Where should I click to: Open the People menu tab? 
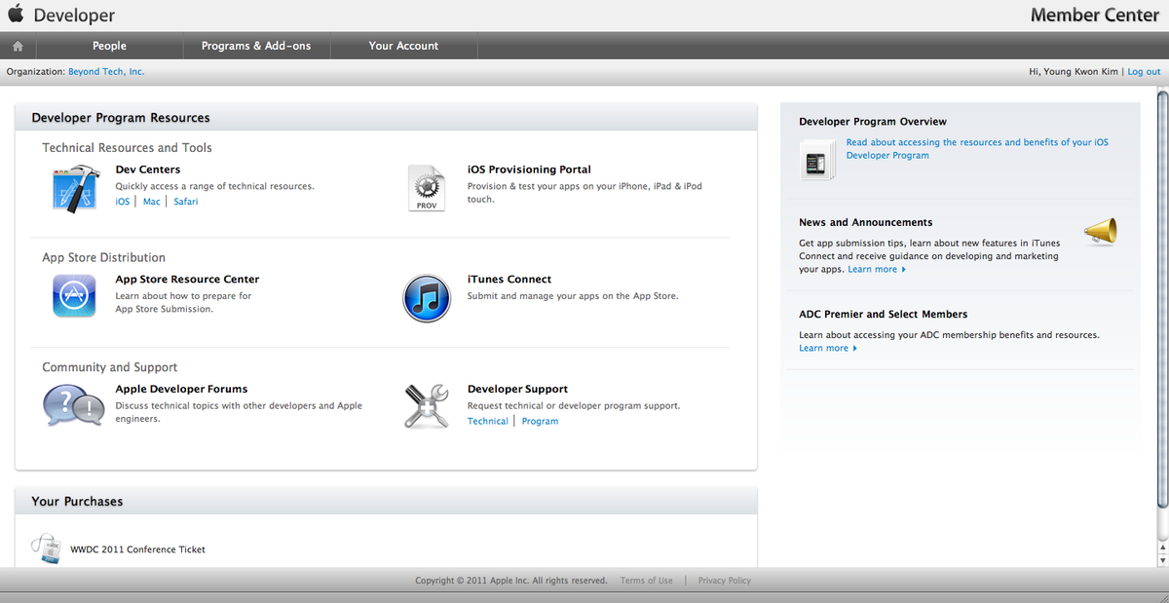pyautogui.click(x=109, y=46)
